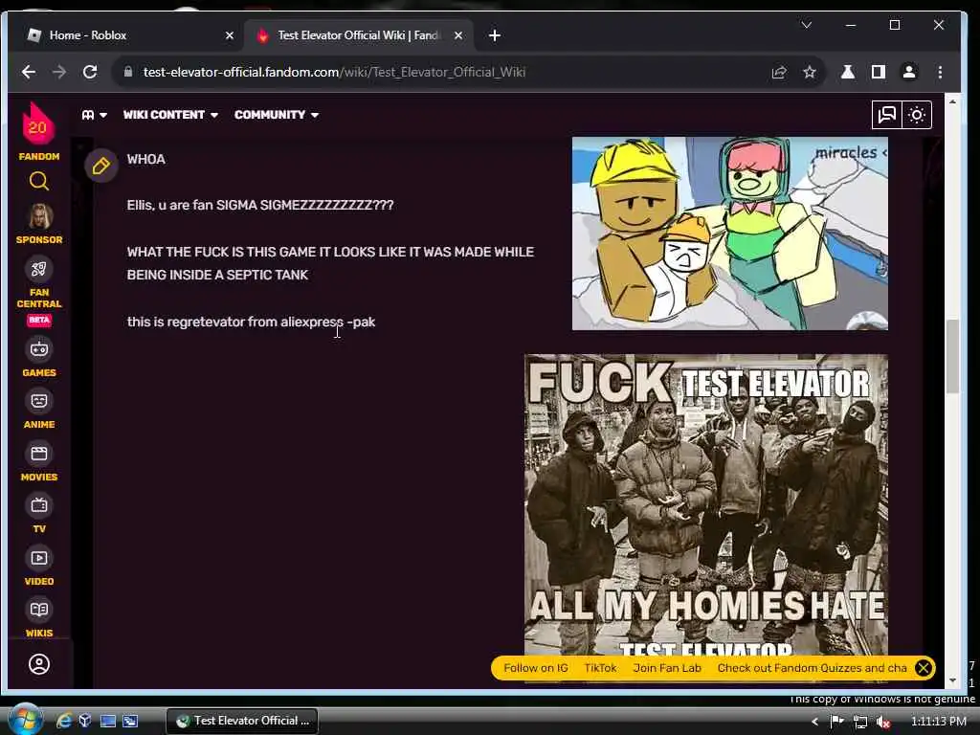Expand the Explore book-icon dropdown
This screenshot has width=980, height=735.
click(x=94, y=115)
